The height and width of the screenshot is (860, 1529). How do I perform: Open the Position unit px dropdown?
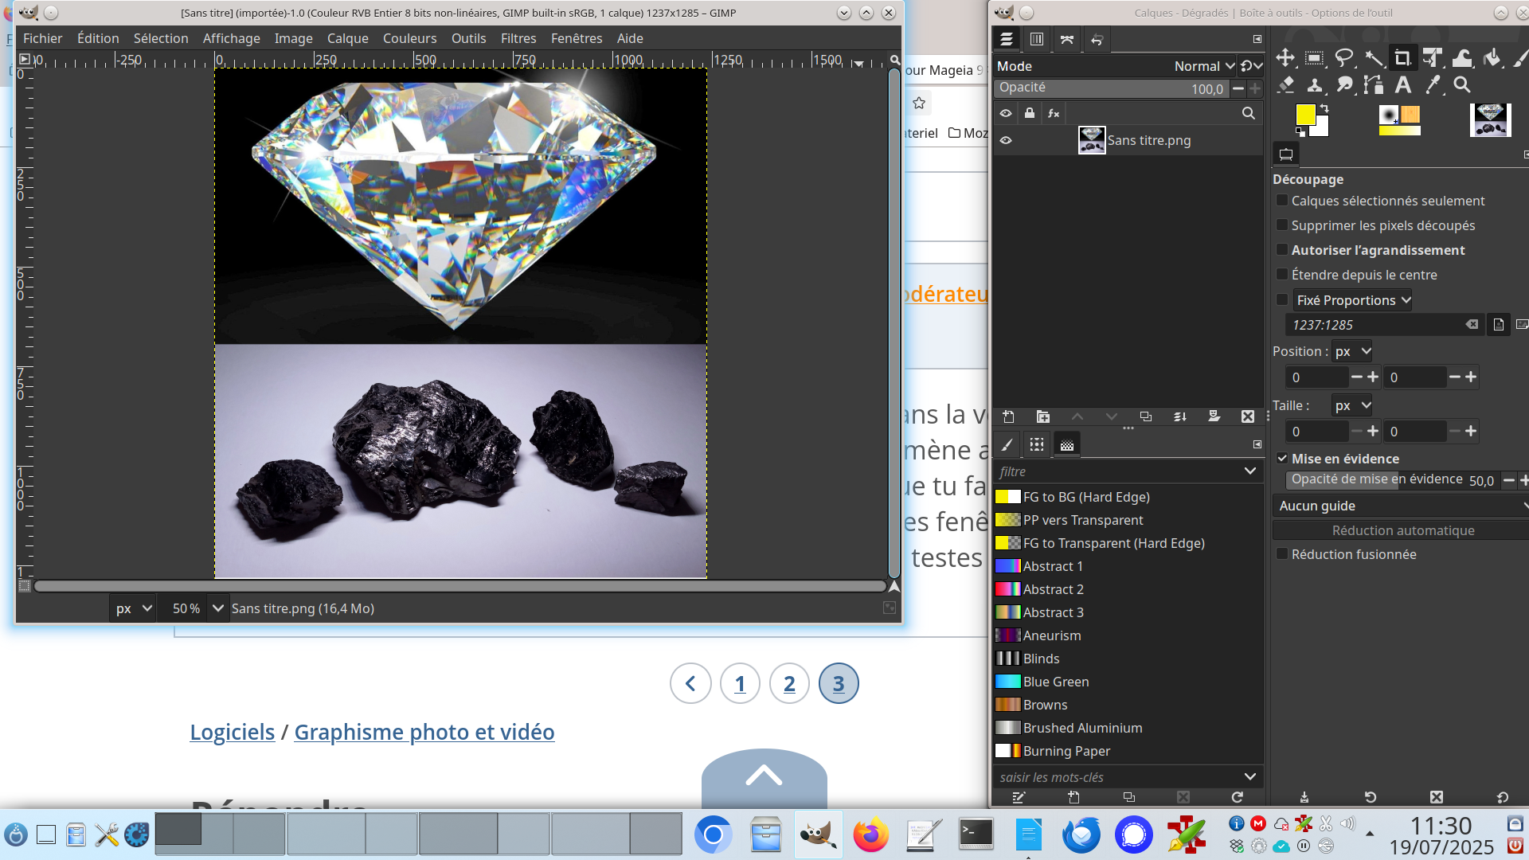tap(1352, 351)
